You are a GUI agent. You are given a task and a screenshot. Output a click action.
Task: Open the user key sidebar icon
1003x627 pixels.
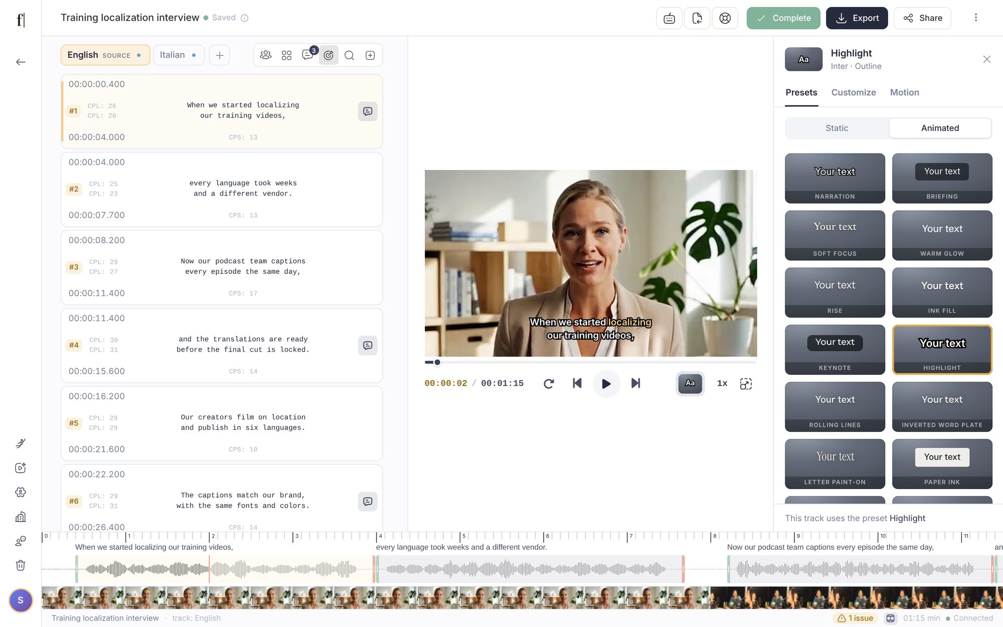21,541
